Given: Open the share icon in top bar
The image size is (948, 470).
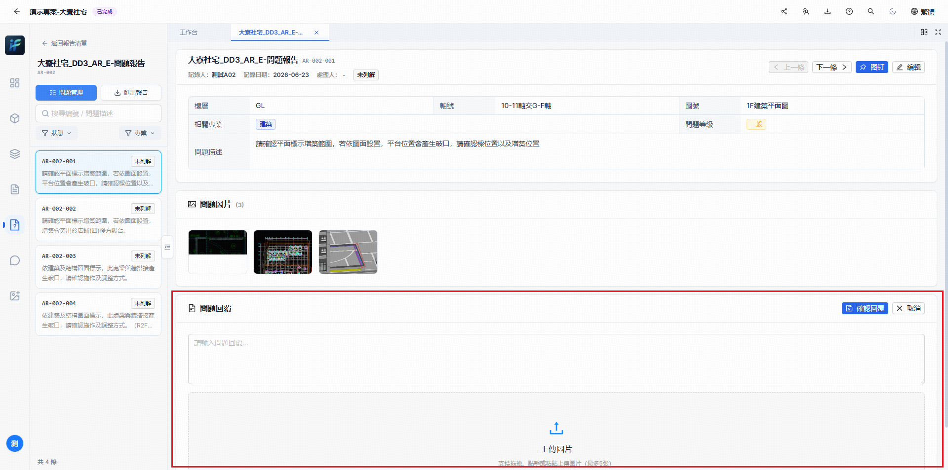Looking at the screenshot, I should coord(784,11).
